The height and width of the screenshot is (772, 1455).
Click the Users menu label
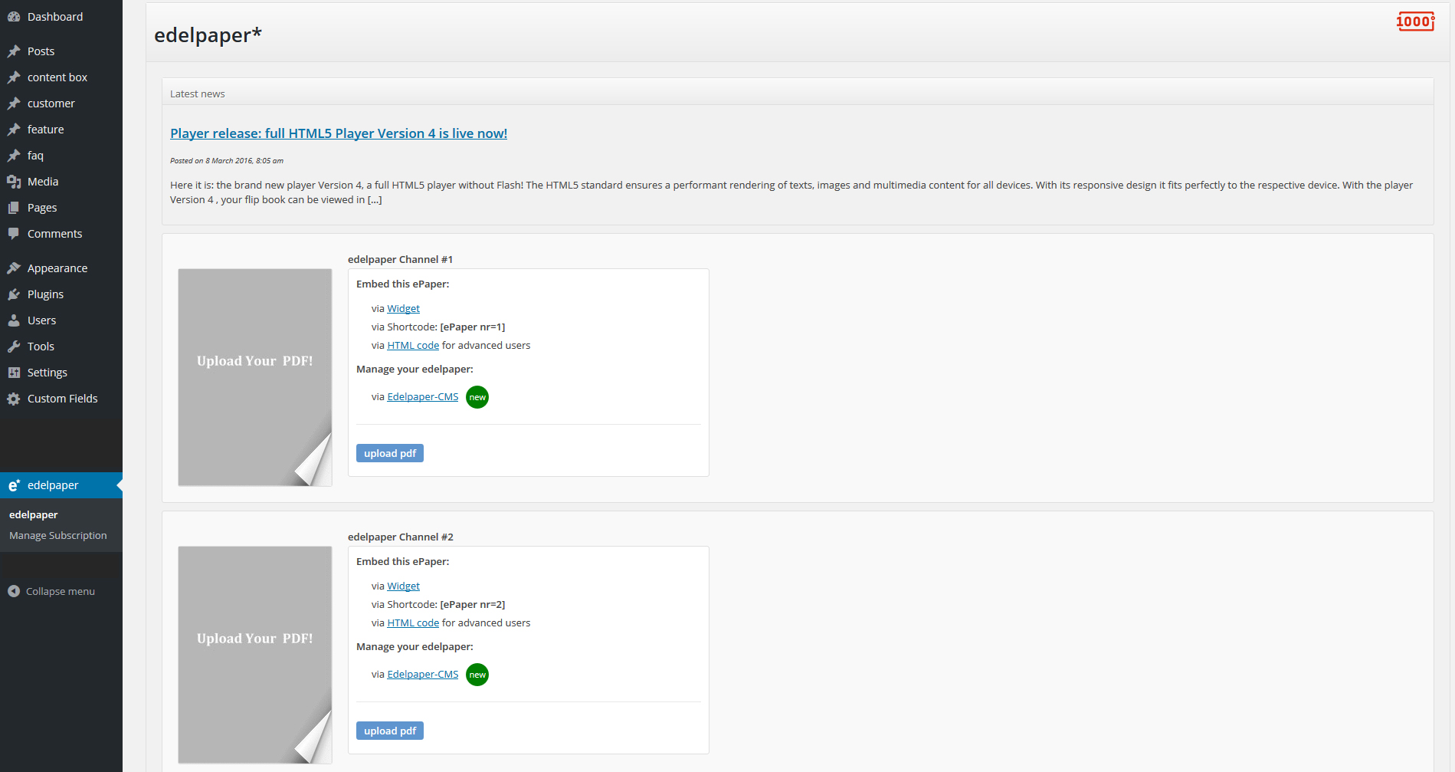tap(41, 320)
